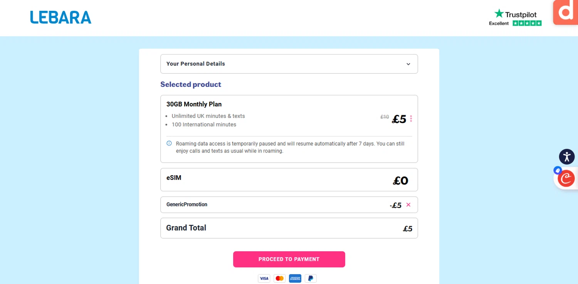Select the 30GB Monthly Plan title
578x284 pixels.
point(194,104)
